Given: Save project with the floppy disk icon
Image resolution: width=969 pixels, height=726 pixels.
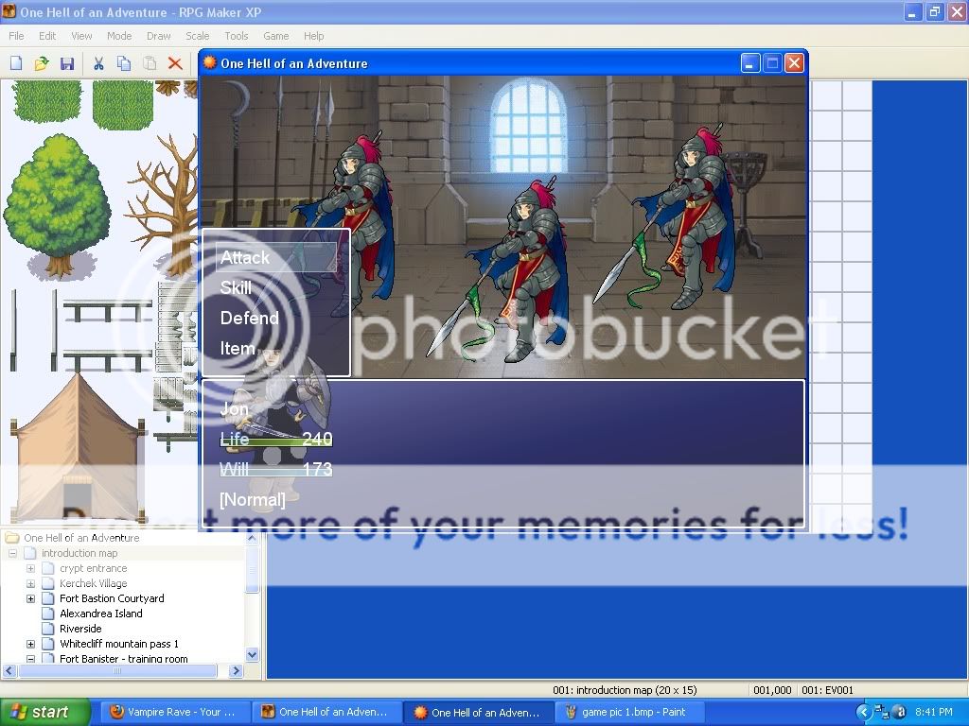Looking at the screenshot, I should [67, 63].
